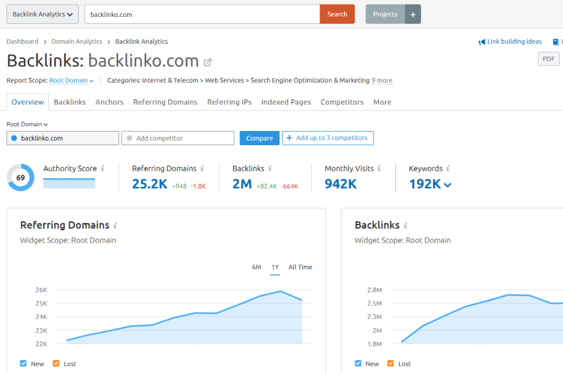
Task: Toggle the New checkbox under Referring Domains chart
Action: 23,363
